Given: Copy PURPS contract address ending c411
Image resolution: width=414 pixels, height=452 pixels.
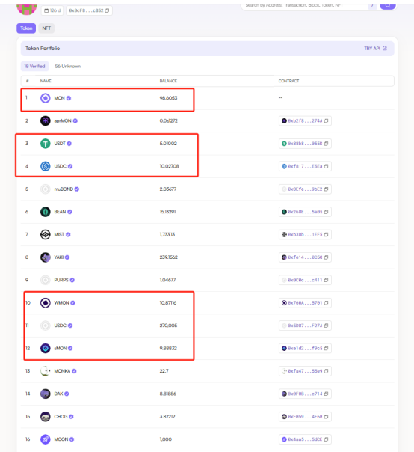Looking at the screenshot, I should point(326,280).
